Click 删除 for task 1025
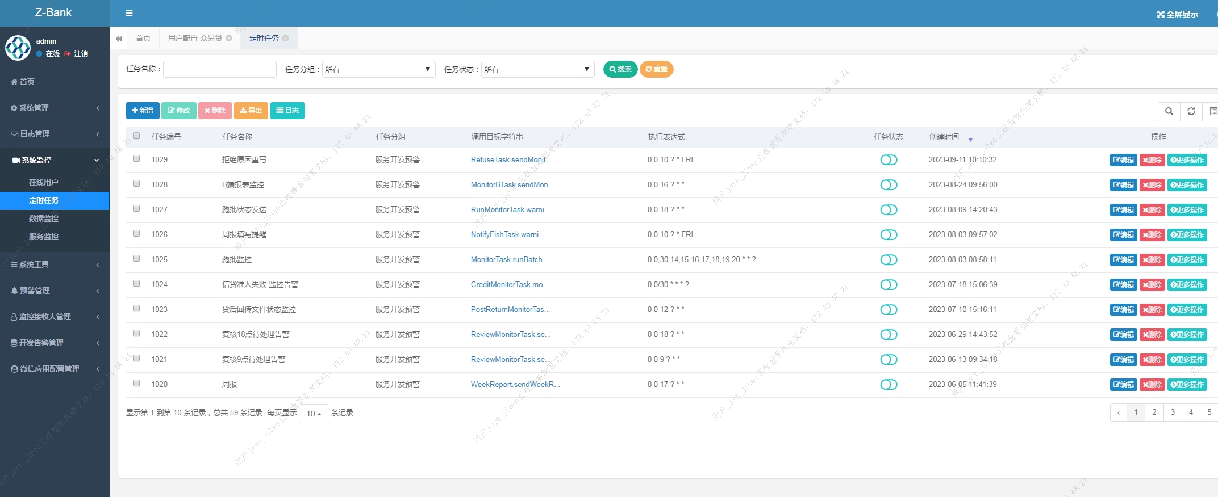This screenshot has height=497, width=1218. coord(1152,260)
